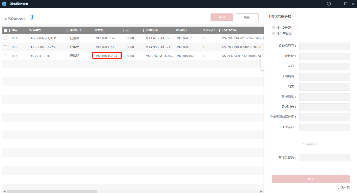The width and height of the screenshot is (357, 193).
Task: Collapse the side panel with chevron arrow
Action: (x=262, y=62)
